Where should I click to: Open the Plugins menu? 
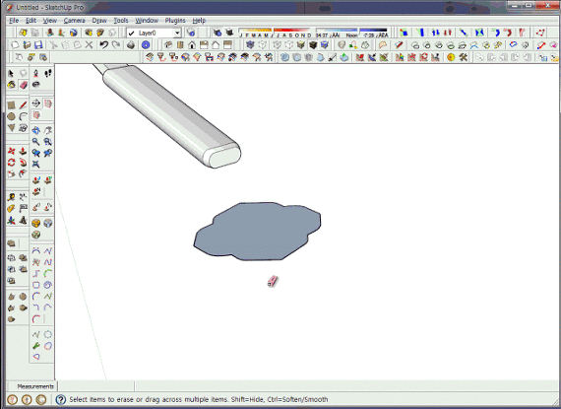[175, 21]
